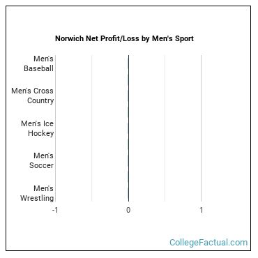Click the Men's Ice Hockey label

38,128
